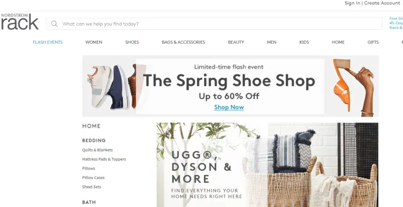Click the Nordstrom Rack logo

click(x=20, y=22)
